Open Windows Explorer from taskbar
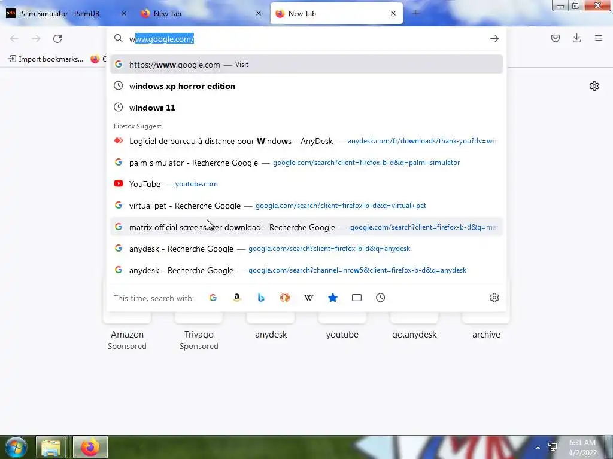The width and height of the screenshot is (613, 459). (51, 447)
